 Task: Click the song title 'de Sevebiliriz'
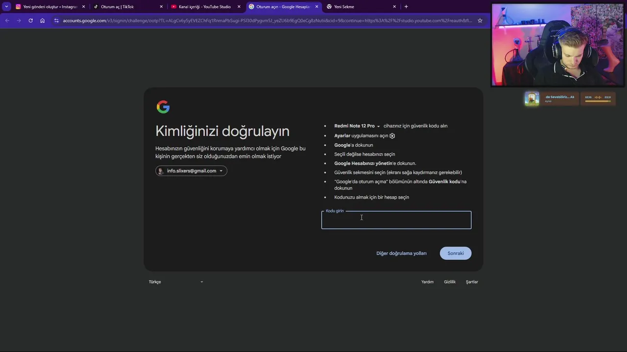point(560,97)
